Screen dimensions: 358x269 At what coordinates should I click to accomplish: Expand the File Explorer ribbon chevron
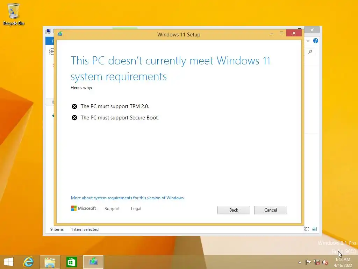(308, 41)
